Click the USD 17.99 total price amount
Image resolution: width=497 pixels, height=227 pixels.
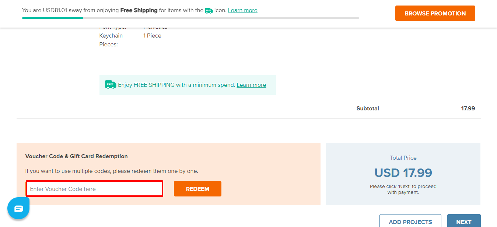403,173
